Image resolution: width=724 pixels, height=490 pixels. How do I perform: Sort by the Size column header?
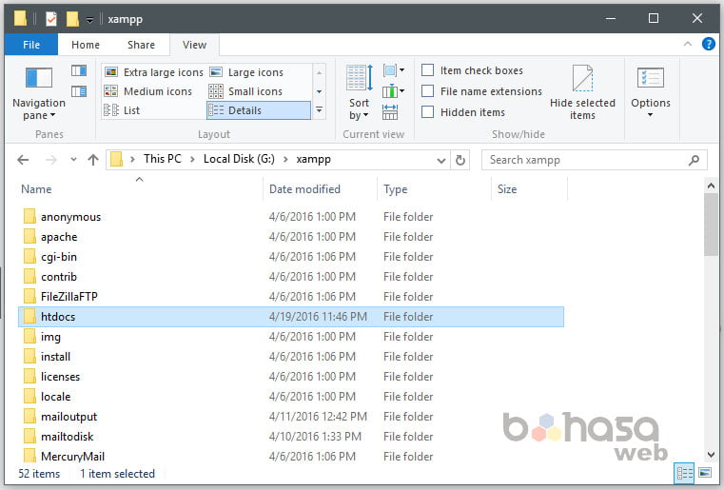pos(529,189)
